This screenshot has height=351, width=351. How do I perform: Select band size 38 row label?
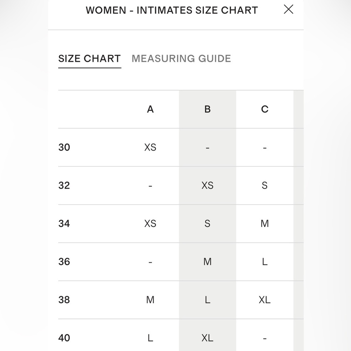coord(64,300)
